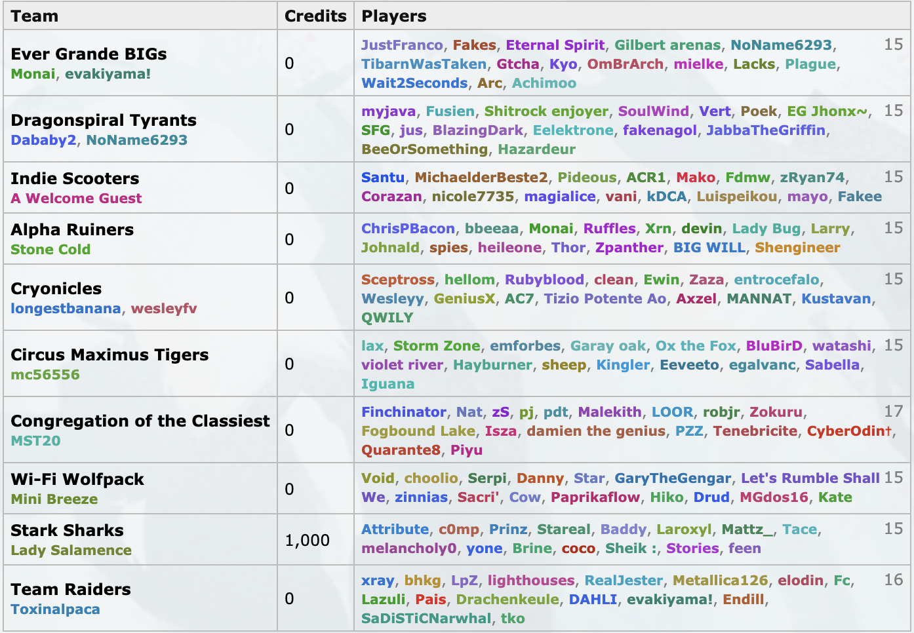
Task: Open A Welcome Guest manager profile
Action: coord(76,199)
